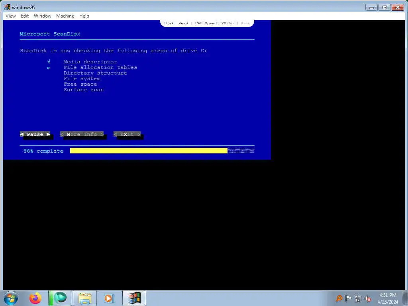Click the muted volume tray icon
Viewport: 408px width, 306px height.
click(368, 298)
